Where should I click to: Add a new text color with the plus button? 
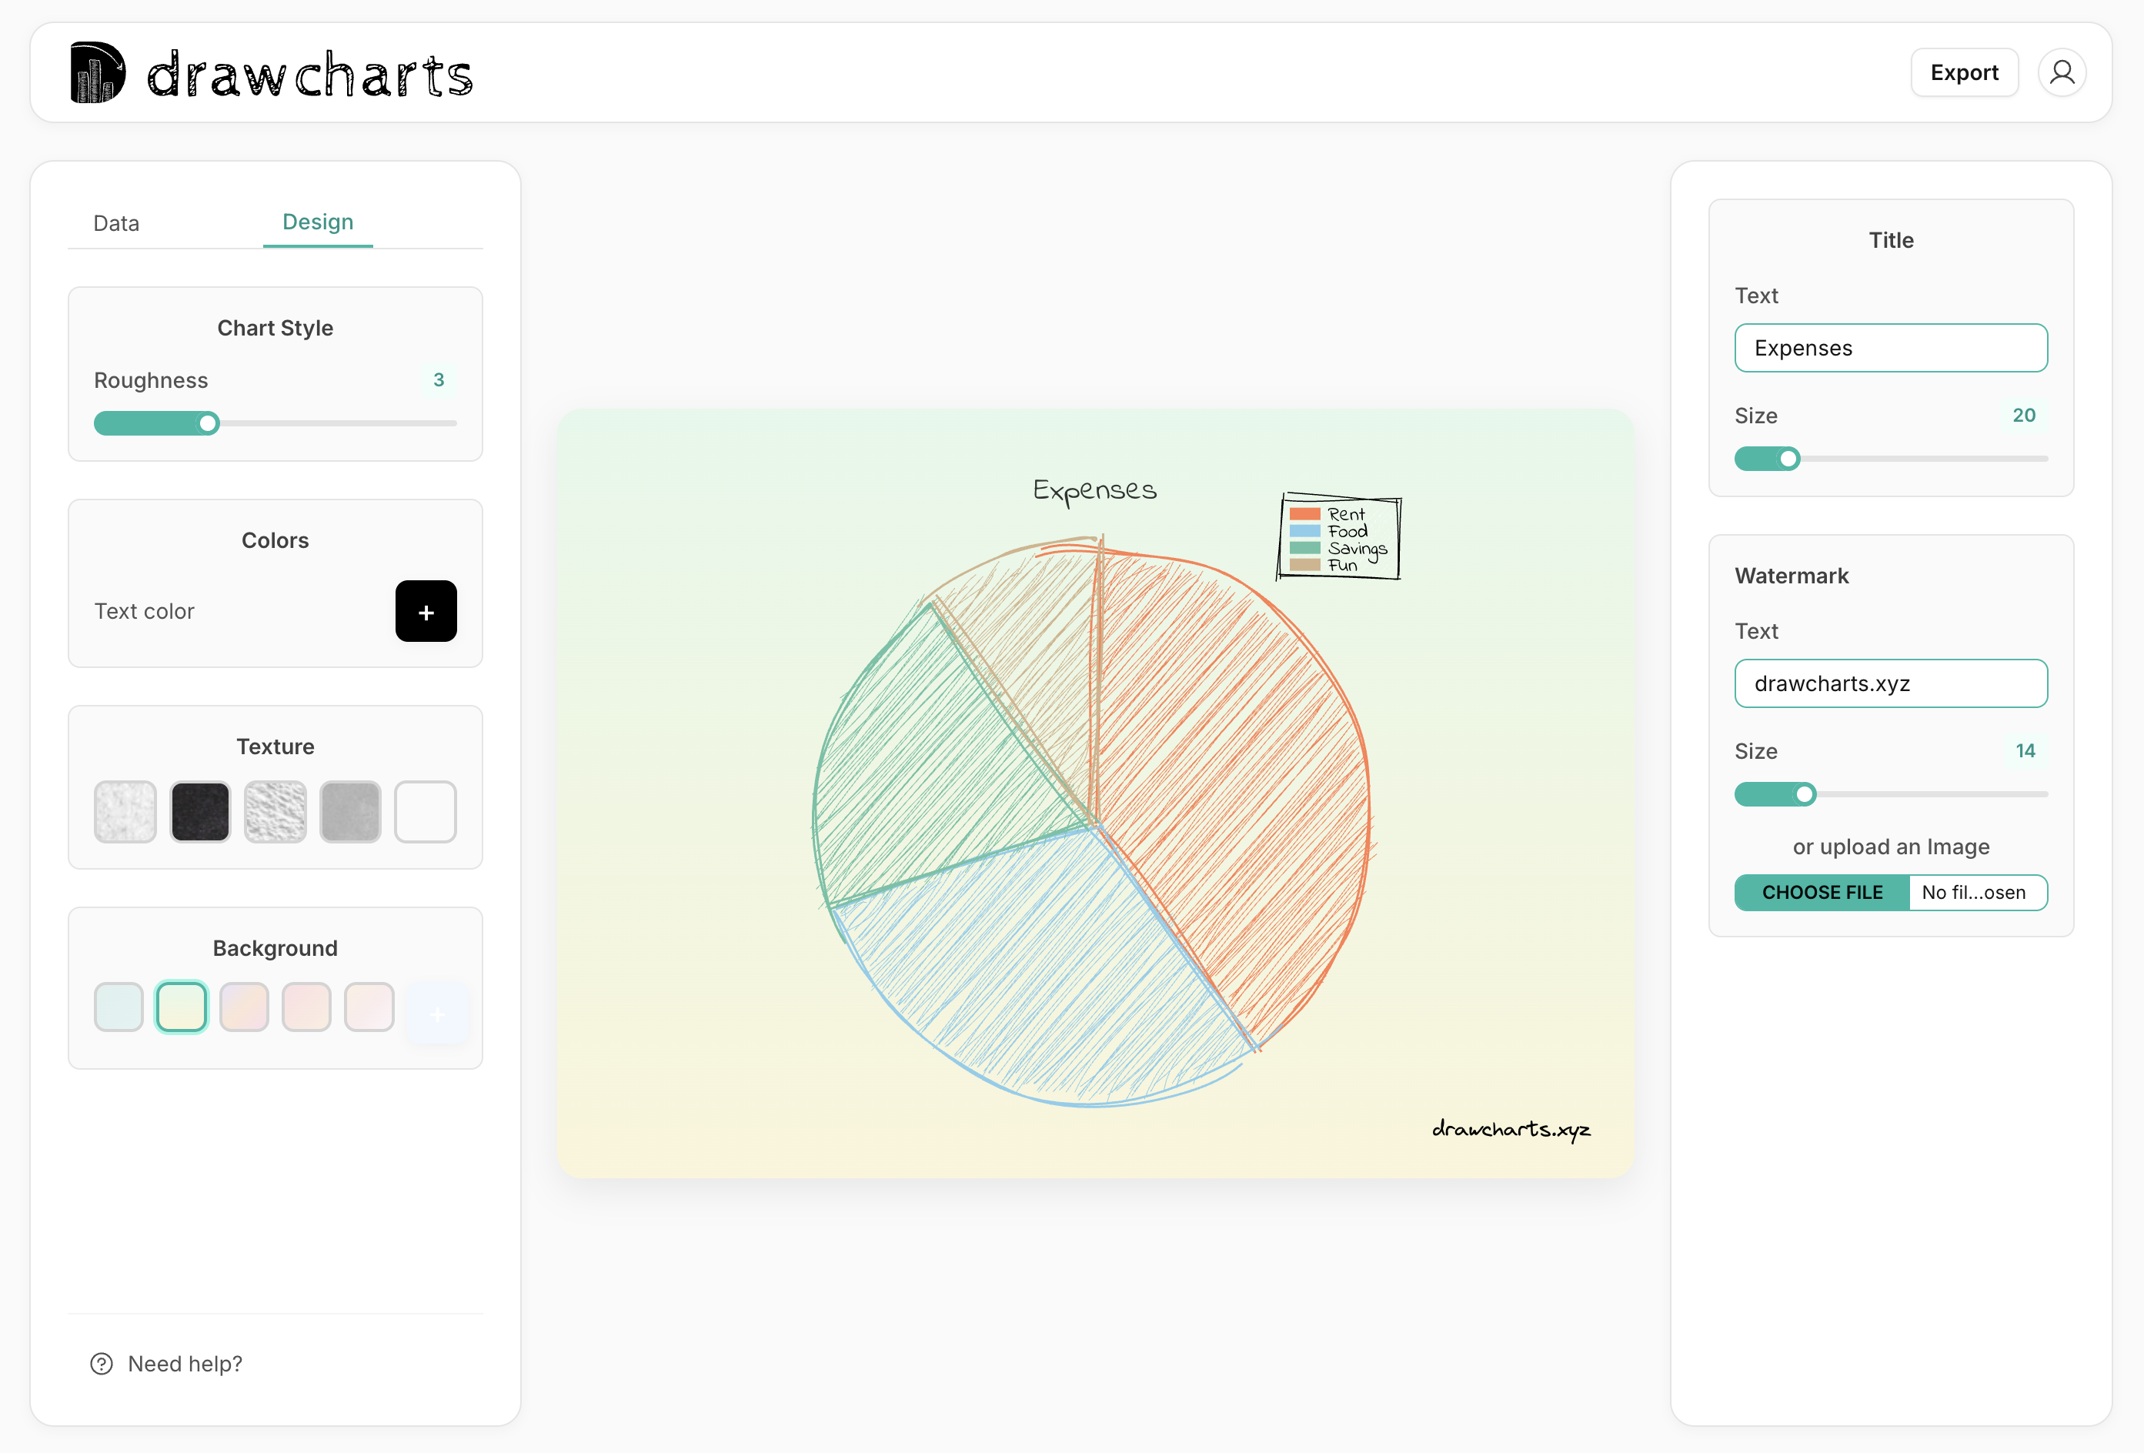tap(426, 611)
